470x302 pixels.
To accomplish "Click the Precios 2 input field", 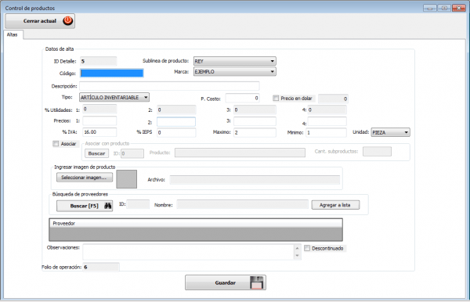I will [176, 122].
